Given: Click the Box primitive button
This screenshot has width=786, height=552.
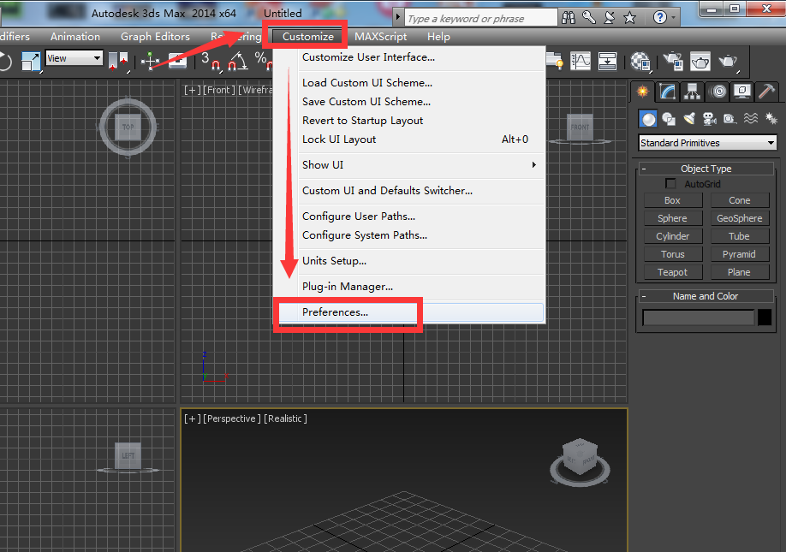Looking at the screenshot, I should pos(672,200).
